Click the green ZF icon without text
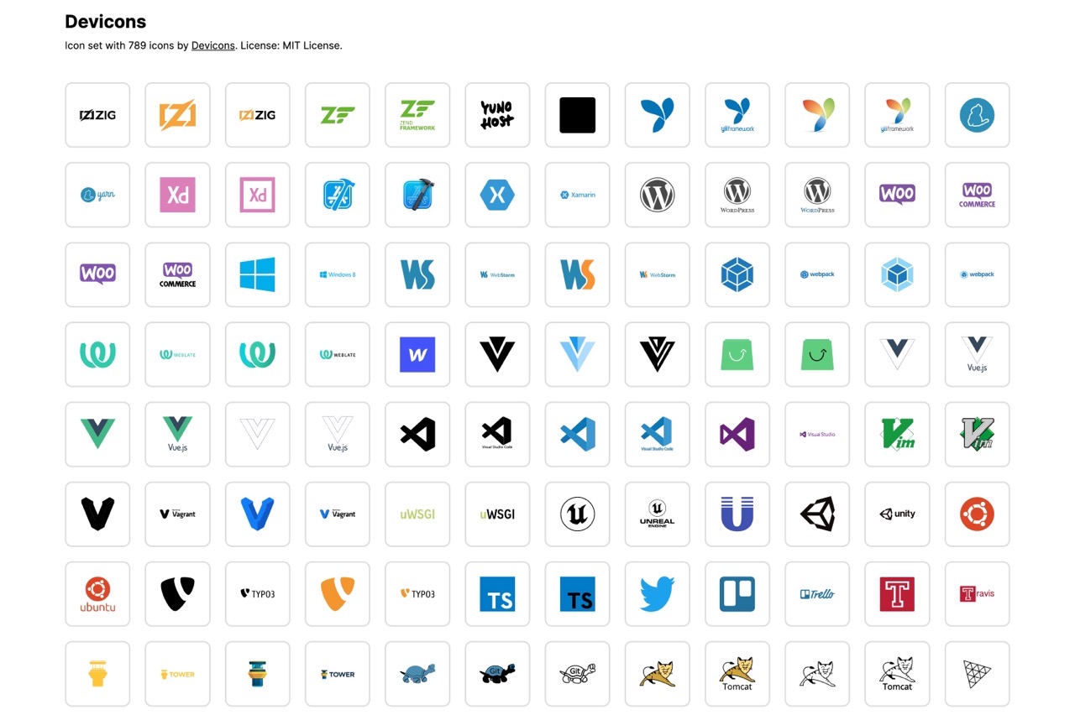 338,115
